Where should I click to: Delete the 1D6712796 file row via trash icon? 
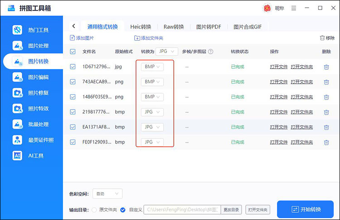[326, 67]
